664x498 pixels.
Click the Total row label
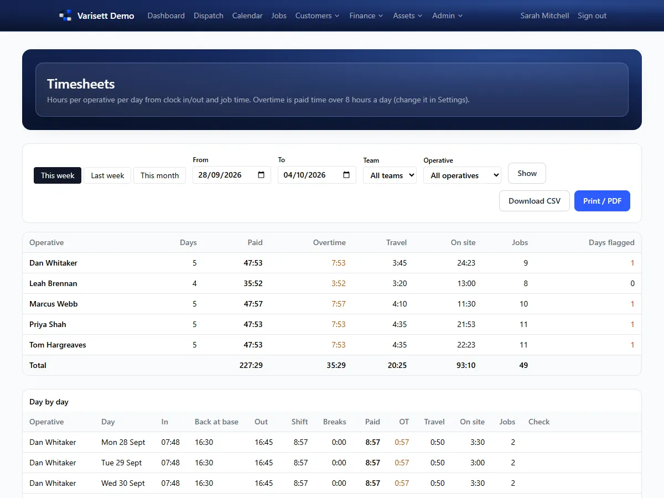(38, 365)
